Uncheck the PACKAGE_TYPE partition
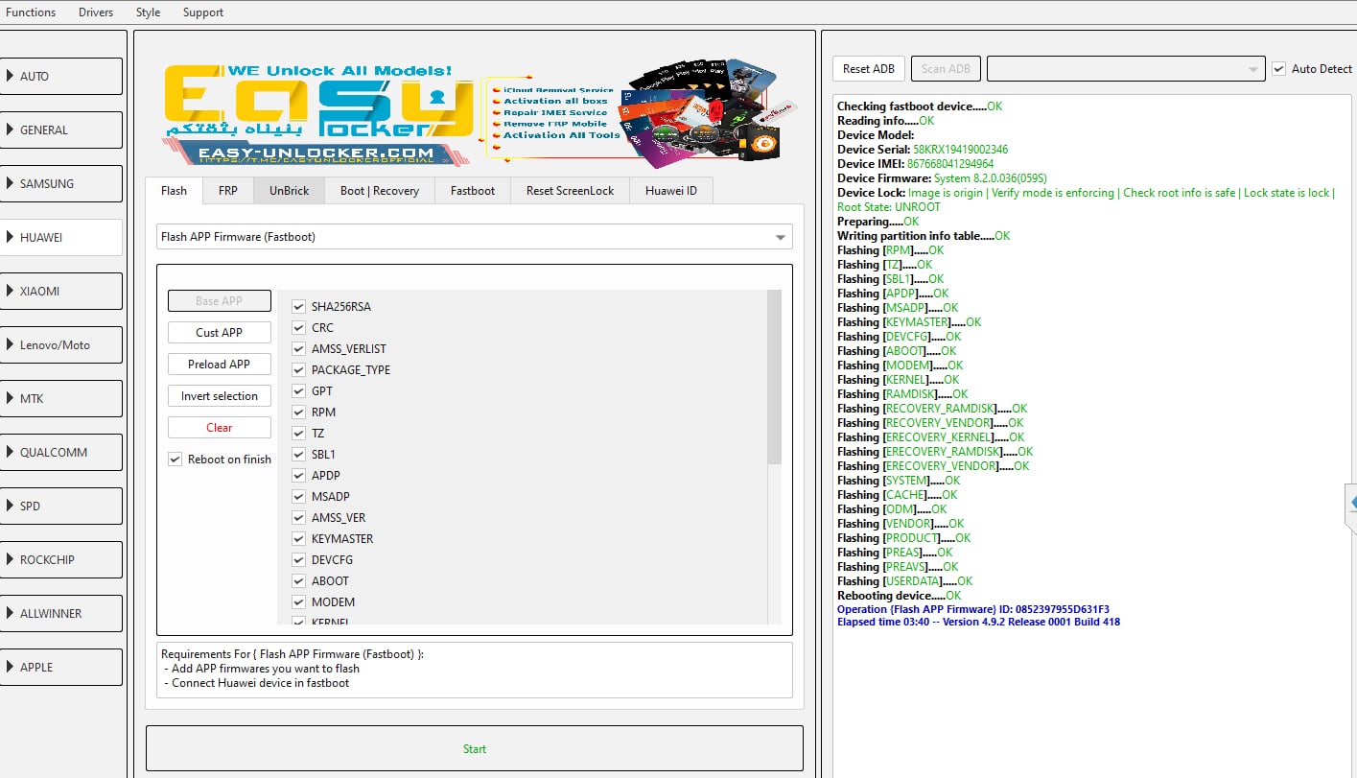Viewport: 1357px width, 778px height. (299, 370)
